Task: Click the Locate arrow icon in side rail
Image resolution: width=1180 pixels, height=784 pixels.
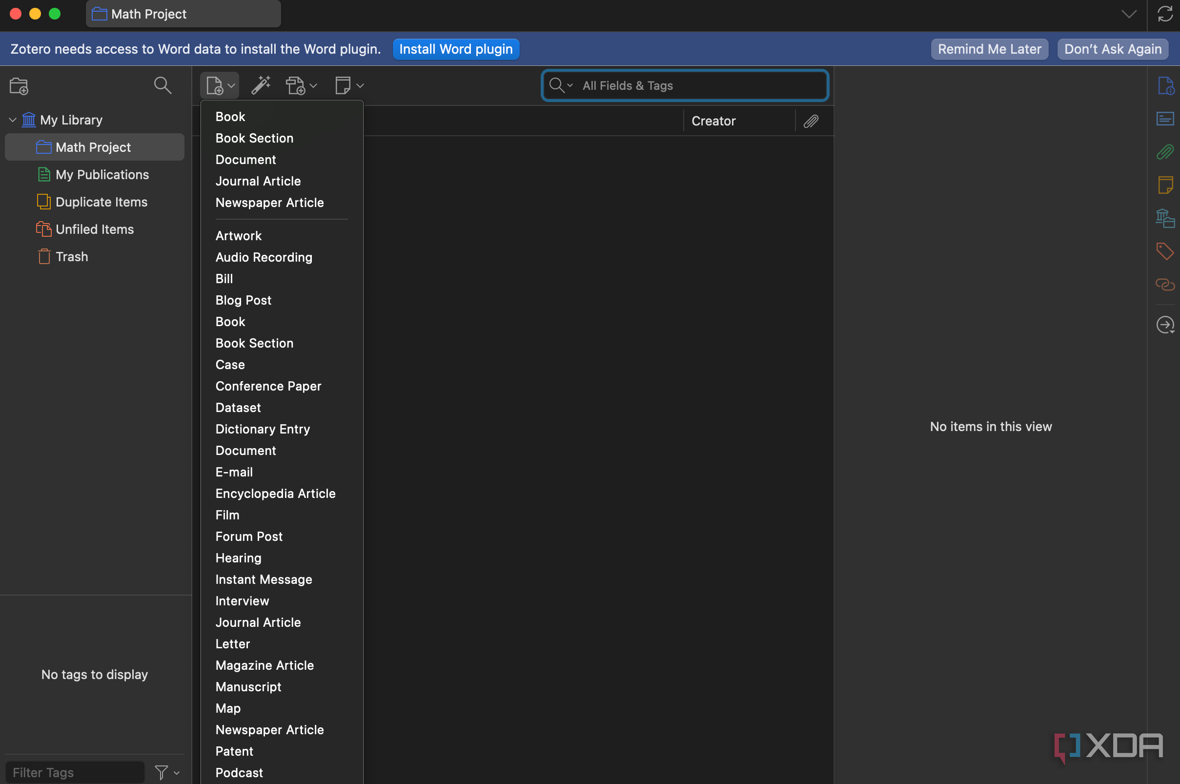Action: 1165,325
